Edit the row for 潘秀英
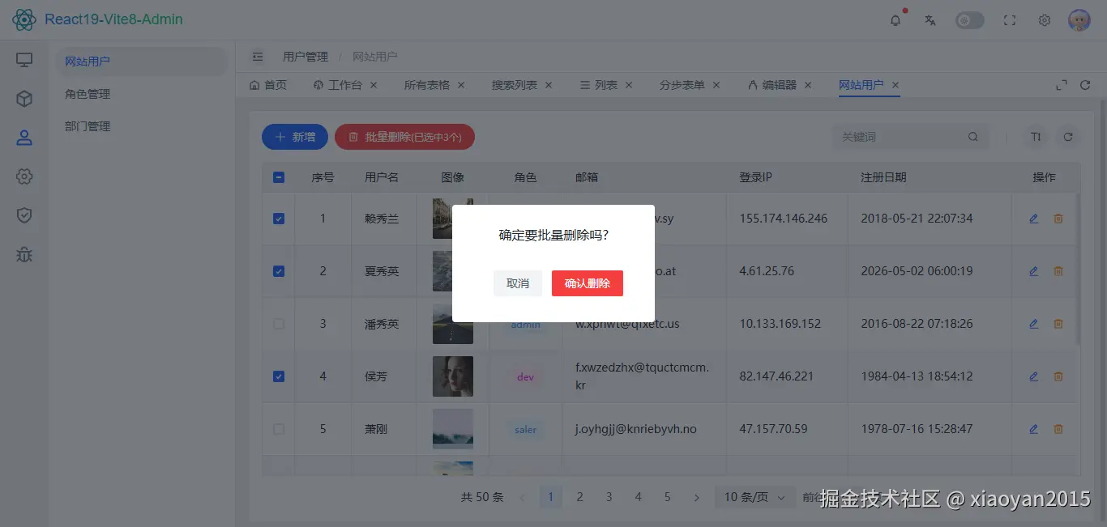The height and width of the screenshot is (527, 1107). (1033, 324)
